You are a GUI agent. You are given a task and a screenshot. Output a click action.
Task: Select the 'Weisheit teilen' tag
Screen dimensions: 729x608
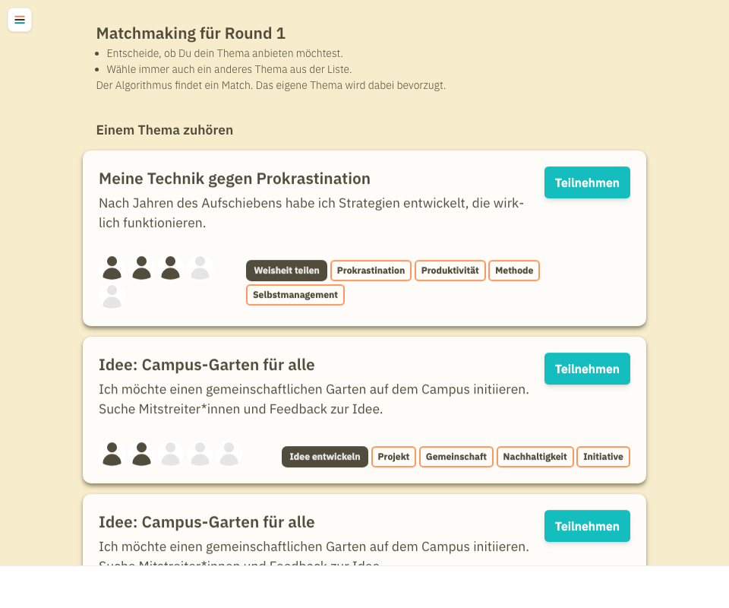[x=286, y=271]
